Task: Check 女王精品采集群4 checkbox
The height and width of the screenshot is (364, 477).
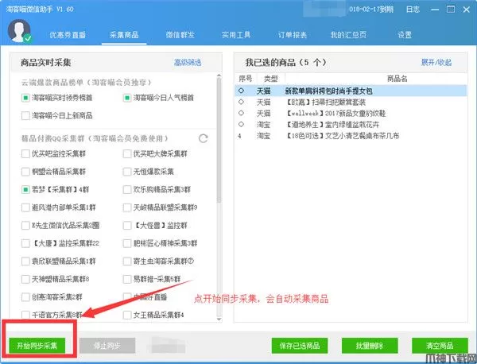Action: click(x=127, y=315)
